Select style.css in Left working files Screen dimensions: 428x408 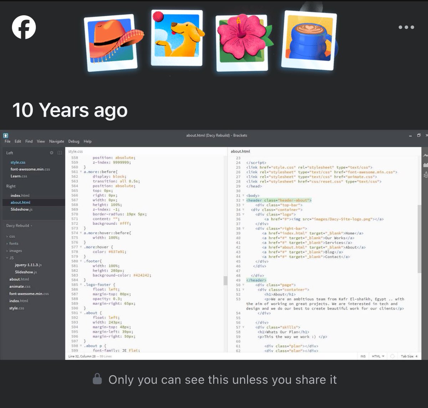pyautogui.click(x=18, y=162)
